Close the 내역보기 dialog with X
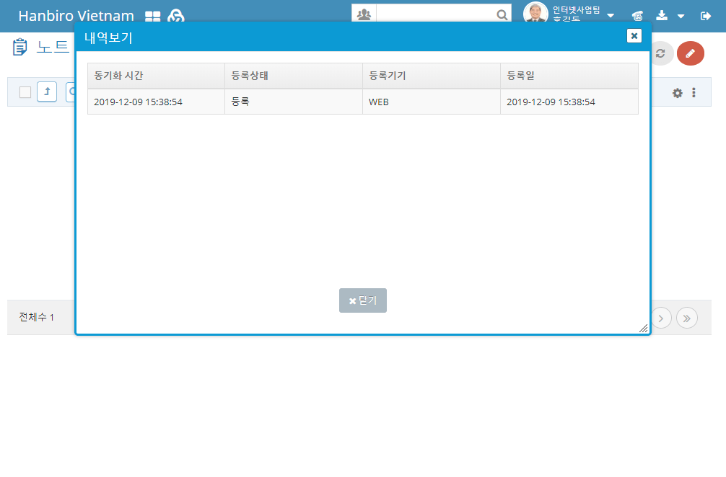Image resolution: width=726 pixels, height=477 pixels. click(x=634, y=35)
